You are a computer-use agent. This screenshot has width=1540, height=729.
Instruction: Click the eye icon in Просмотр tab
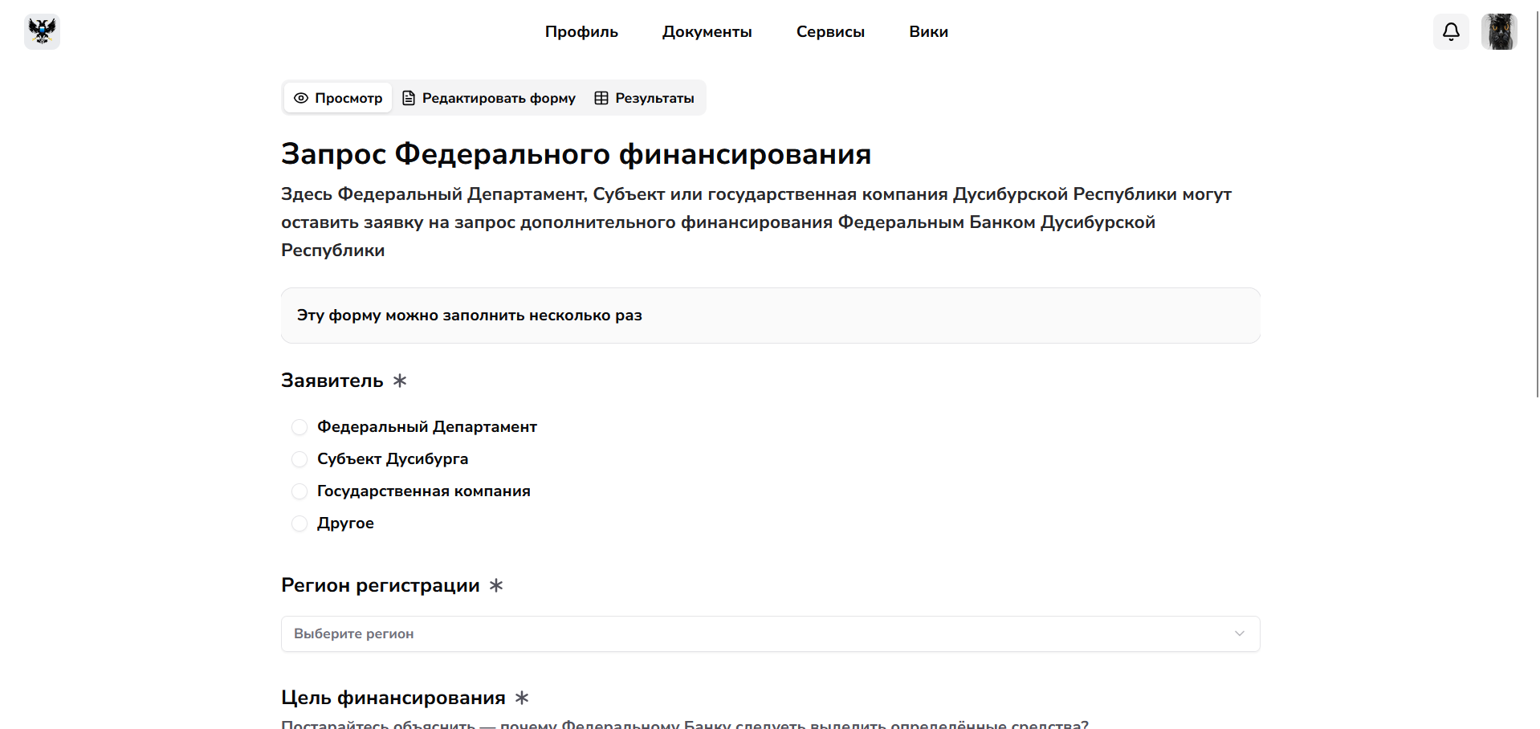pyautogui.click(x=301, y=98)
